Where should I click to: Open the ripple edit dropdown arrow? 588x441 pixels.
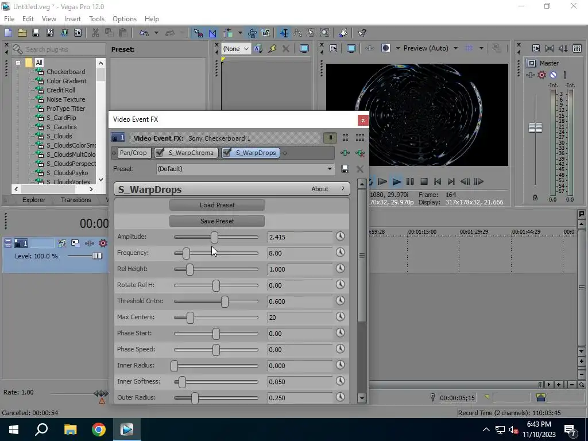pos(239,33)
